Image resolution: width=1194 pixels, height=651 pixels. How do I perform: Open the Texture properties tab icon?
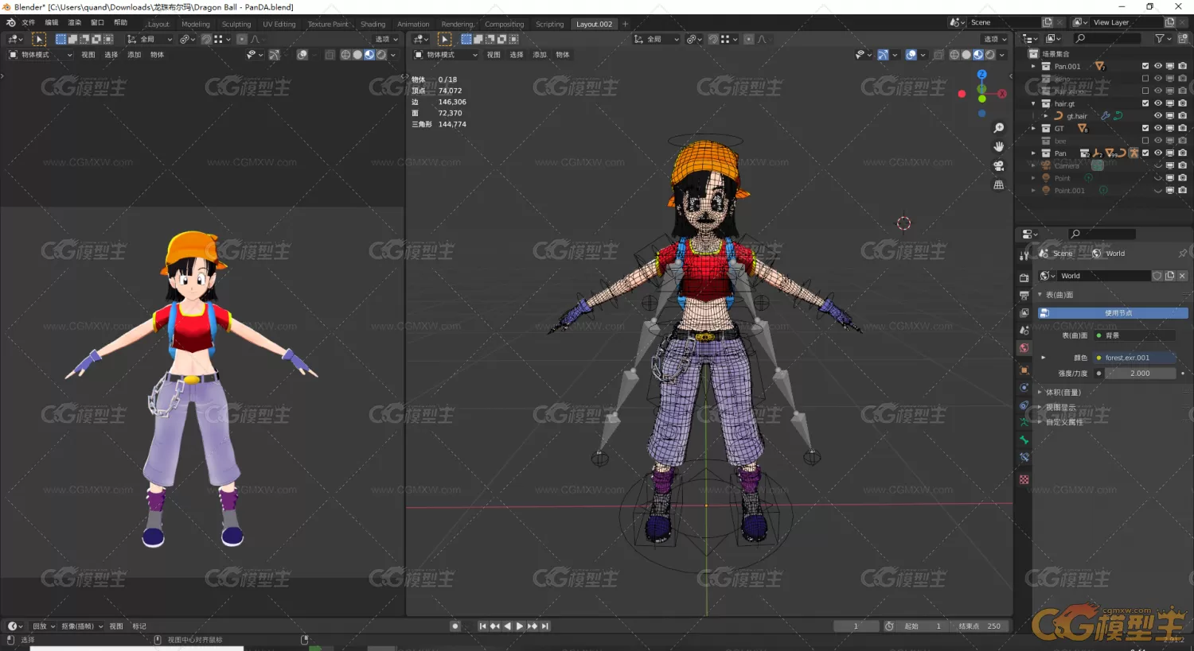(x=1024, y=479)
